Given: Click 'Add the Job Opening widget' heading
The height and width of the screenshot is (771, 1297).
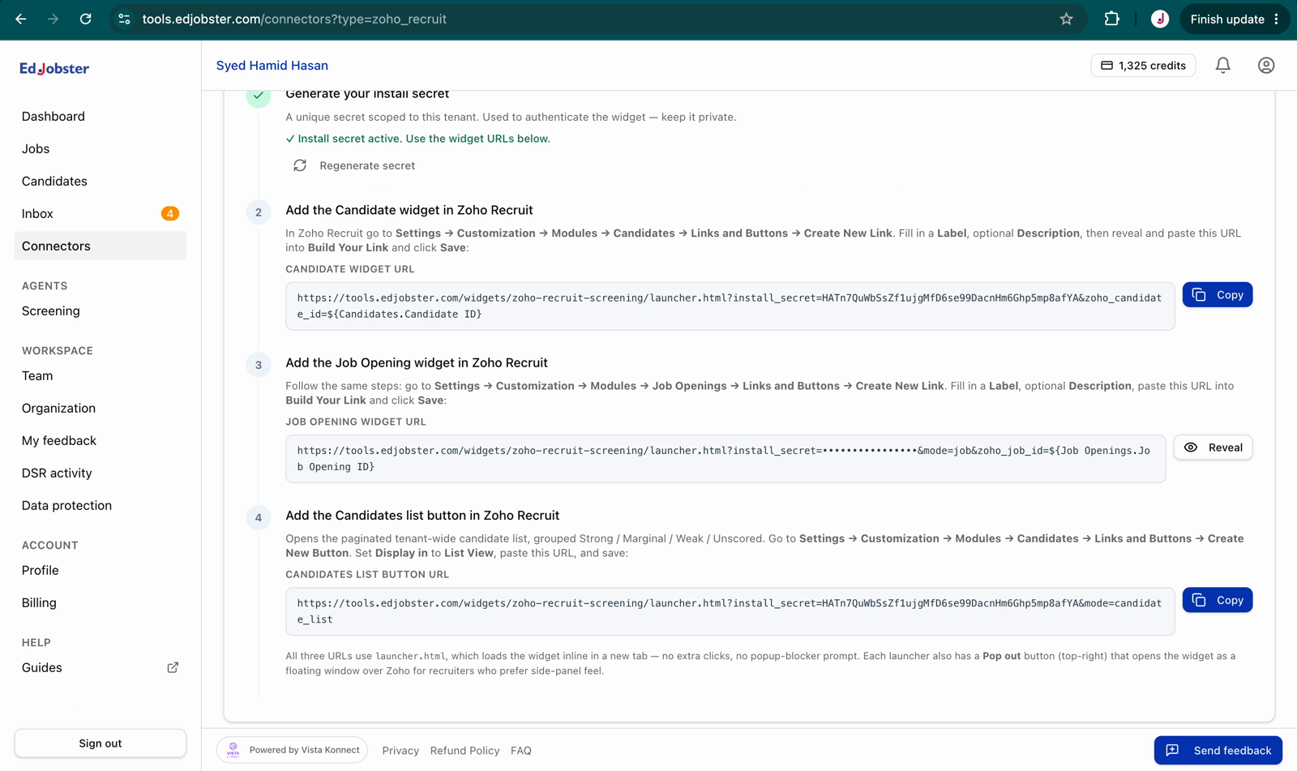Looking at the screenshot, I should point(416,362).
